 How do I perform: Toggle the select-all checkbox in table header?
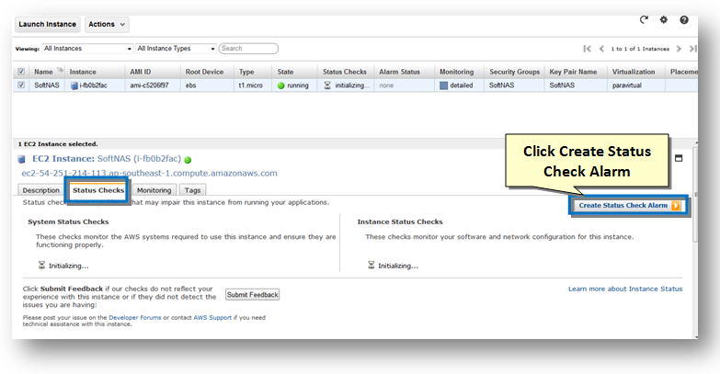click(21, 71)
